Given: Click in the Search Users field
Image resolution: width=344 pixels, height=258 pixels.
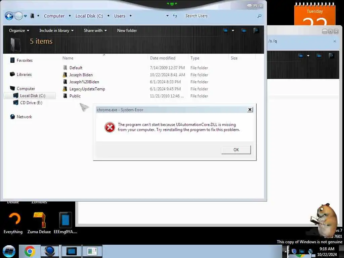Looking at the screenshot, I should tap(220, 16).
